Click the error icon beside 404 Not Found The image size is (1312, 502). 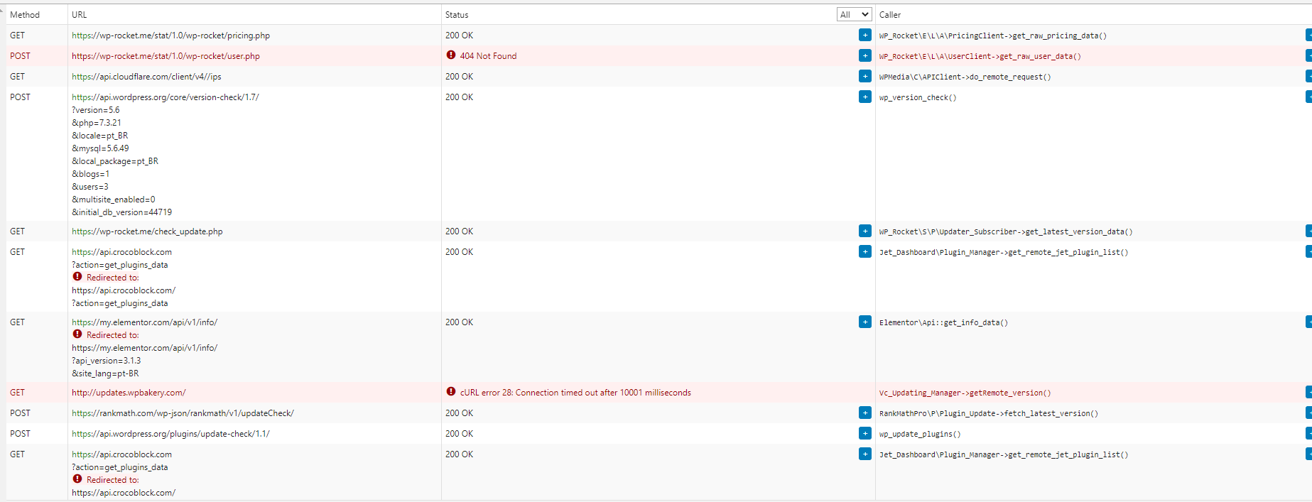point(451,55)
